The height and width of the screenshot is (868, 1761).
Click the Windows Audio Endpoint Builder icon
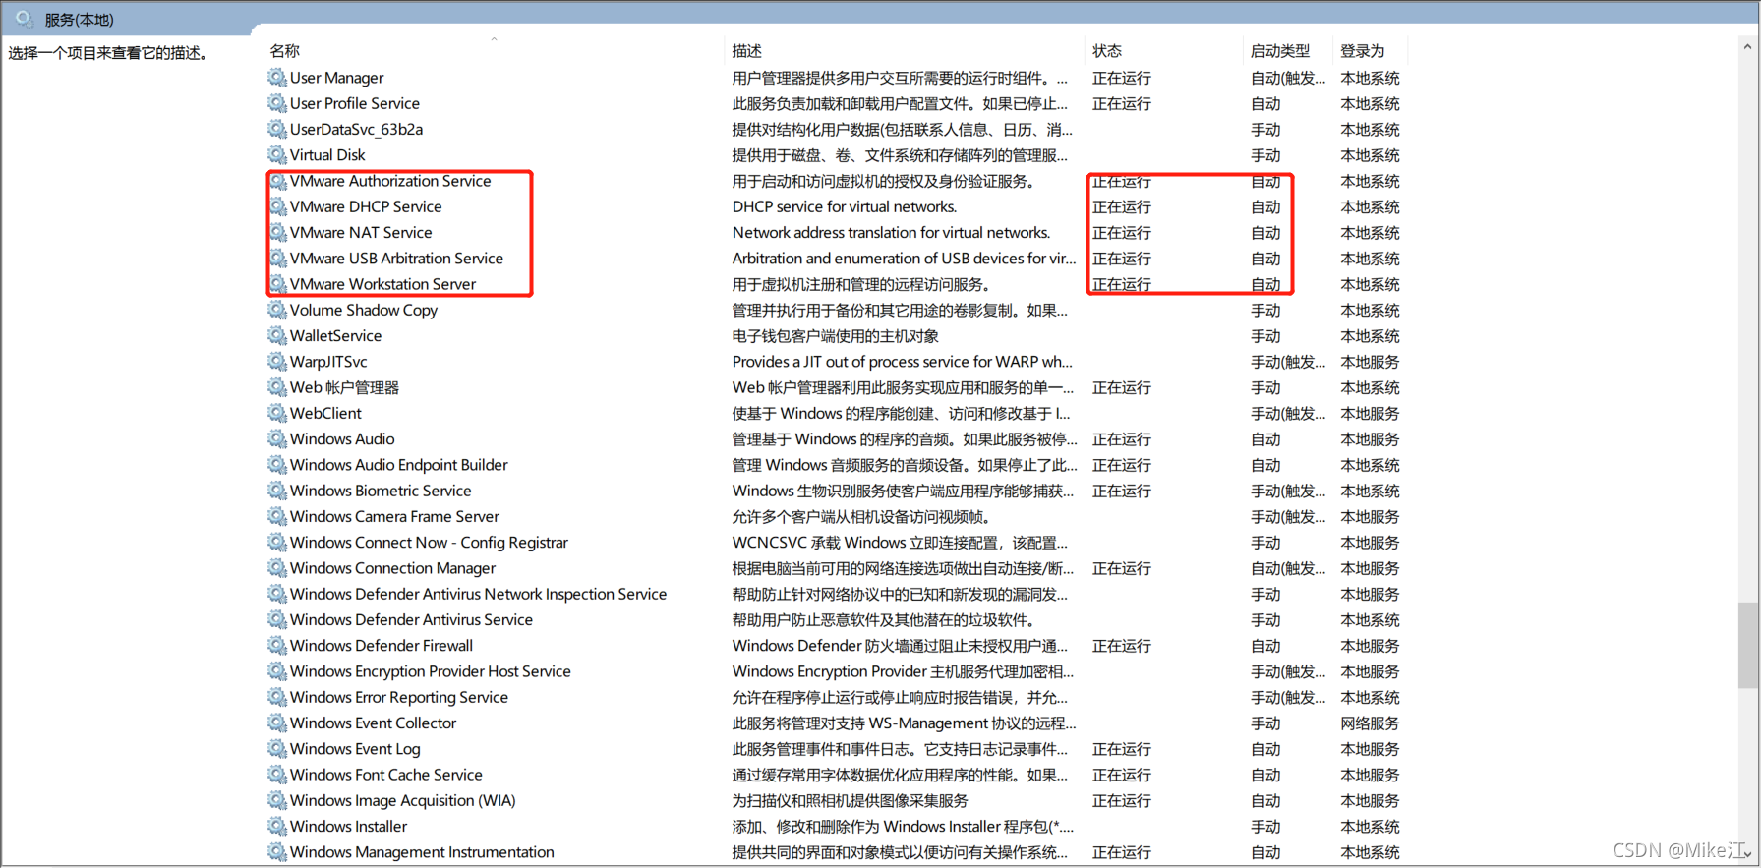tap(276, 464)
